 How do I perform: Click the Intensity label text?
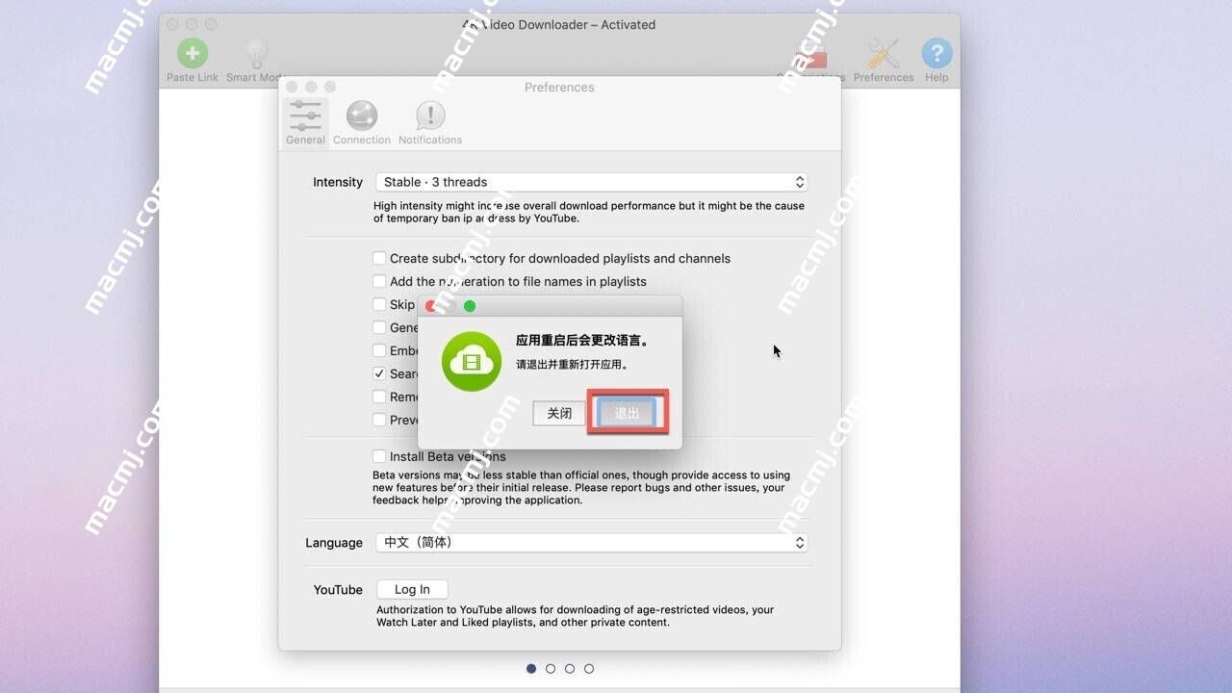(x=338, y=182)
